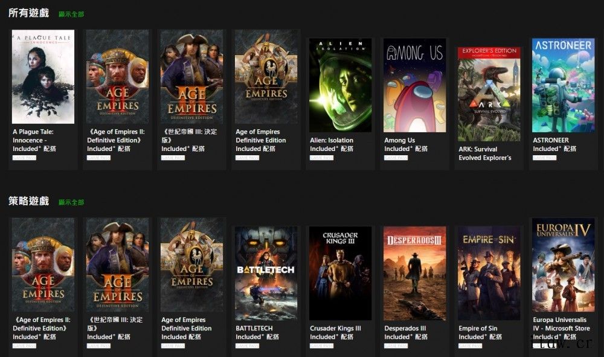
Task: Select the Desperados III cover art
Action: pyautogui.click(x=415, y=273)
